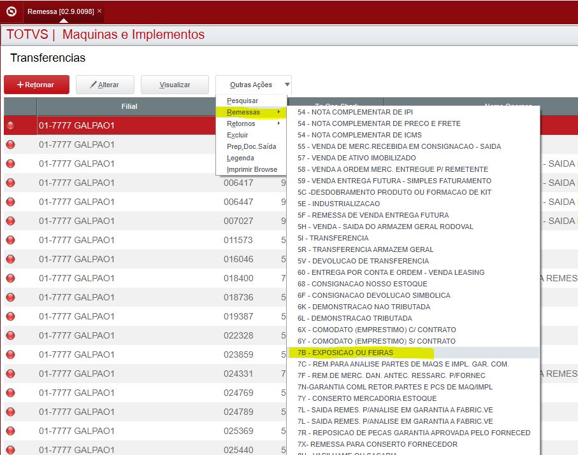Choose 57 - VENDA DE ATIVO IMOBILIZADO
The image size is (578, 455).
point(413,158)
